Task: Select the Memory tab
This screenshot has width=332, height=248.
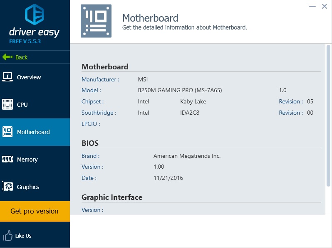Action: (27, 160)
